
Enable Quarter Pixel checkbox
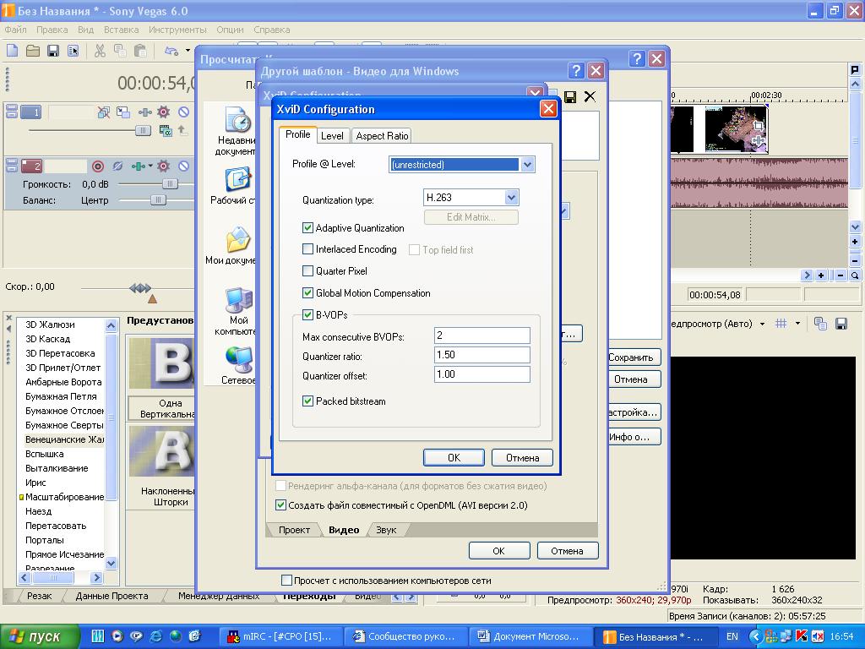coord(307,271)
